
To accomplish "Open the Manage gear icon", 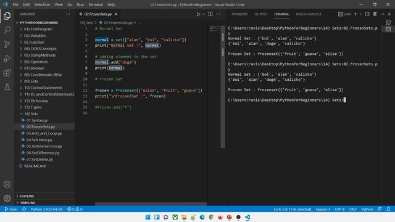I will (7, 199).
